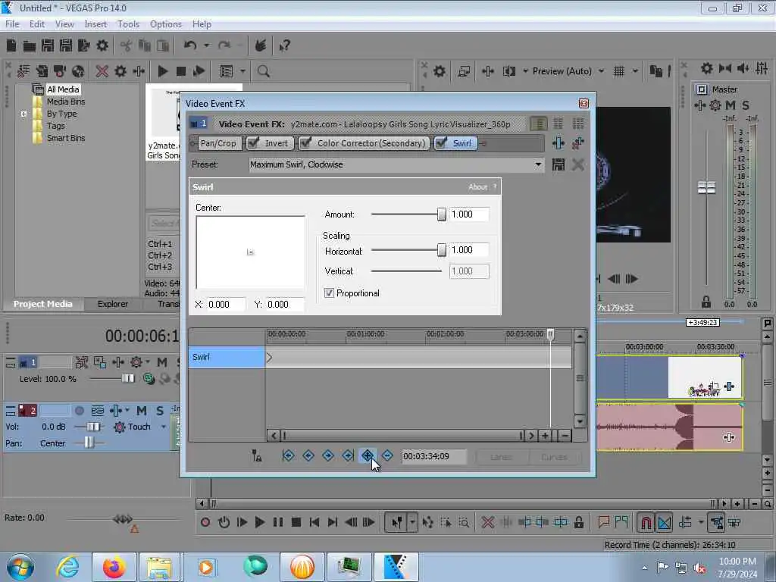
Task: Select the Media Bins folder
Action: point(66,102)
